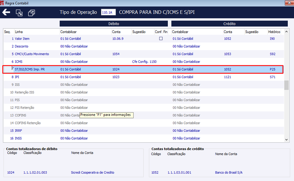
Task: Click the import rule icon beside back arrow
Action: pyautogui.click(x=19, y=13)
